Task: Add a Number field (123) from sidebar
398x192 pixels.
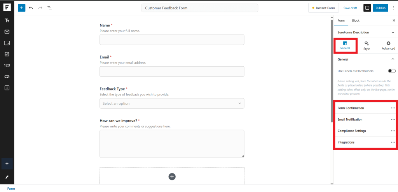Action: point(7,65)
